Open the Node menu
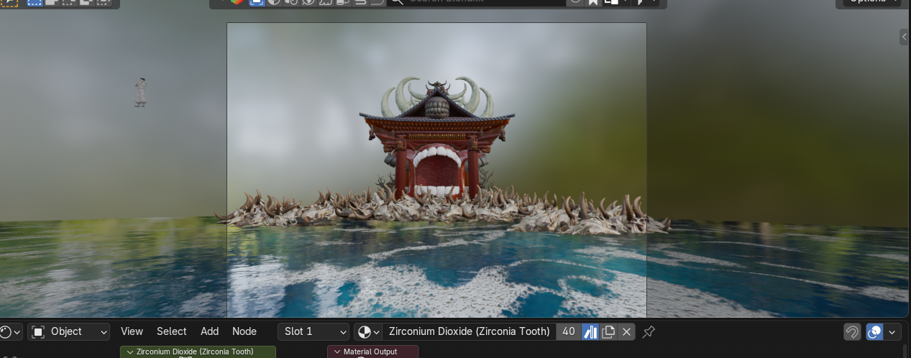This screenshot has height=358, width=911. tap(244, 331)
